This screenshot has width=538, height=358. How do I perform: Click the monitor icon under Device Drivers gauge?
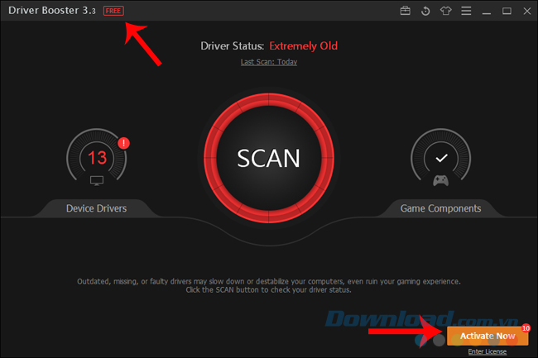[x=97, y=180]
